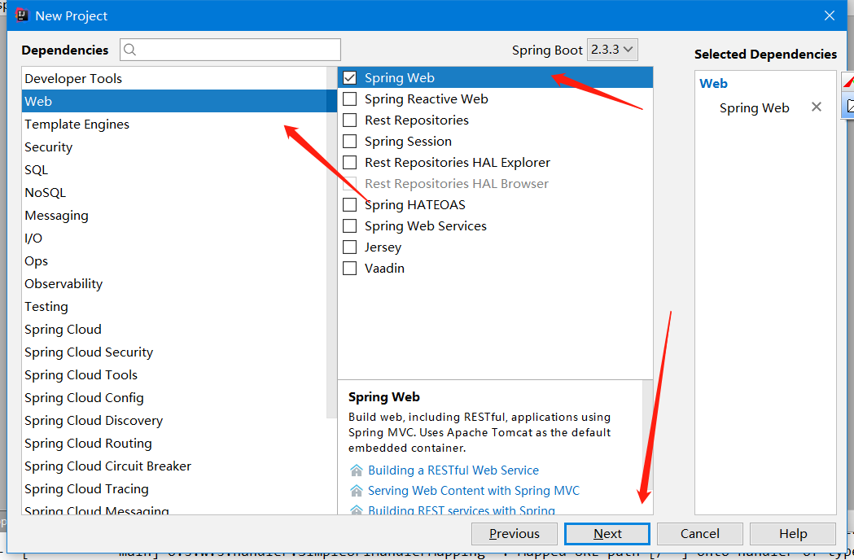Choose the Security category
The height and width of the screenshot is (560, 854).
tap(174, 147)
